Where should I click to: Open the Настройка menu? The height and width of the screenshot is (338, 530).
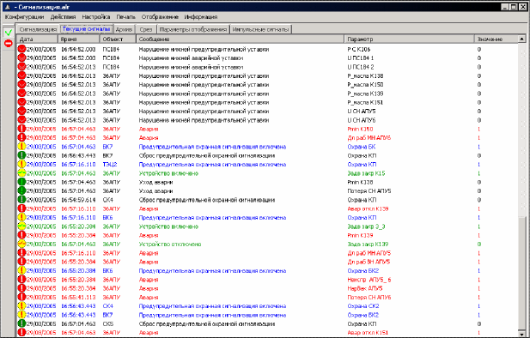96,17
